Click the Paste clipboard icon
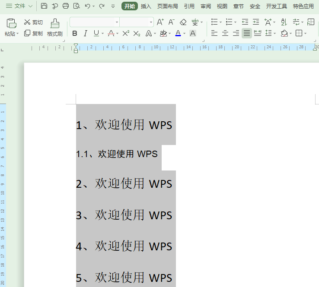Viewport: 319px width, 287px height. [11, 23]
